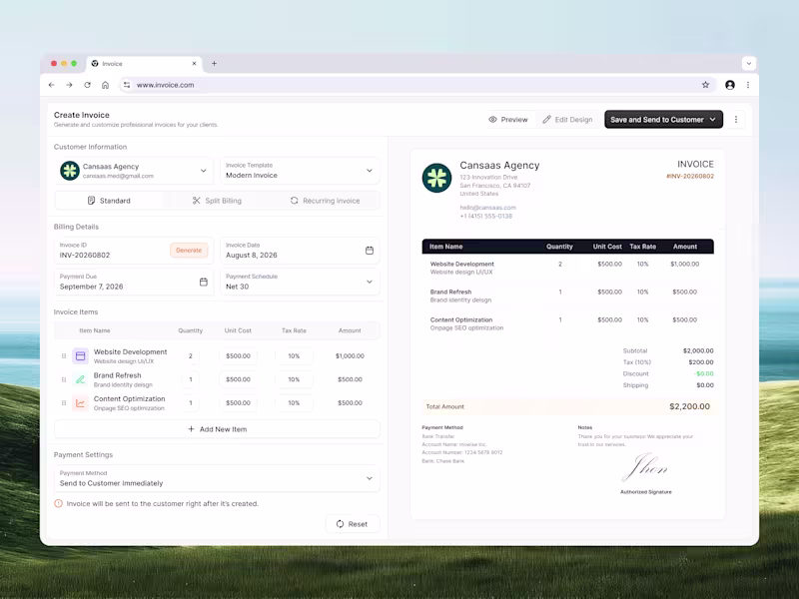Click the Cansaas Agency logo in customer selector
The image size is (799, 599).
pos(69,171)
